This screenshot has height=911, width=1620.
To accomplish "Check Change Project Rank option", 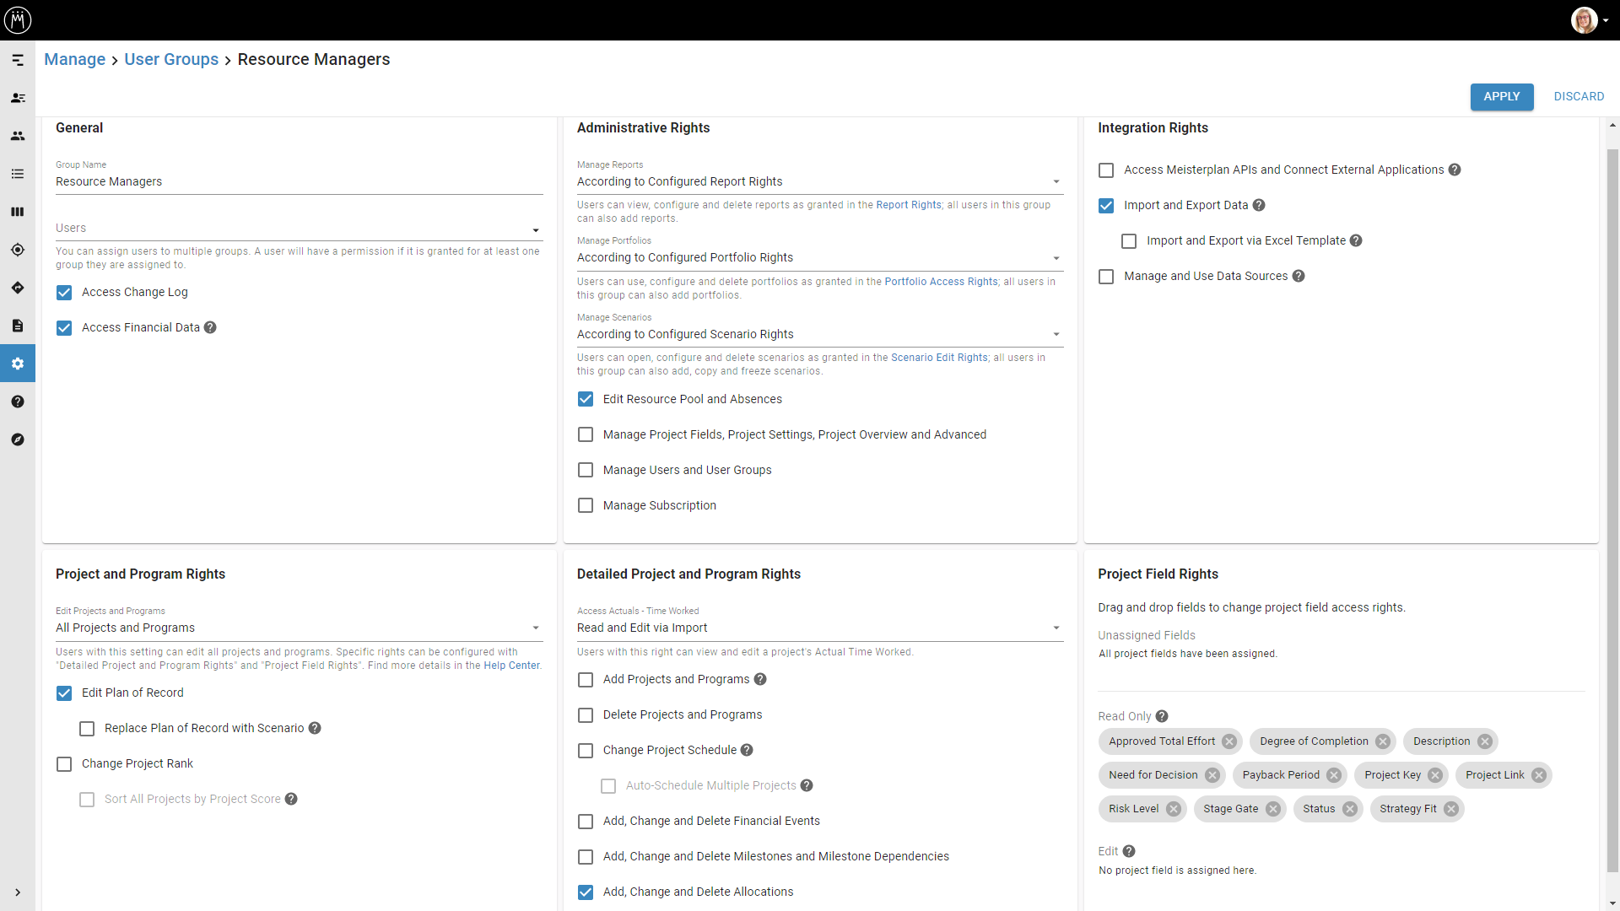I will [x=64, y=764].
